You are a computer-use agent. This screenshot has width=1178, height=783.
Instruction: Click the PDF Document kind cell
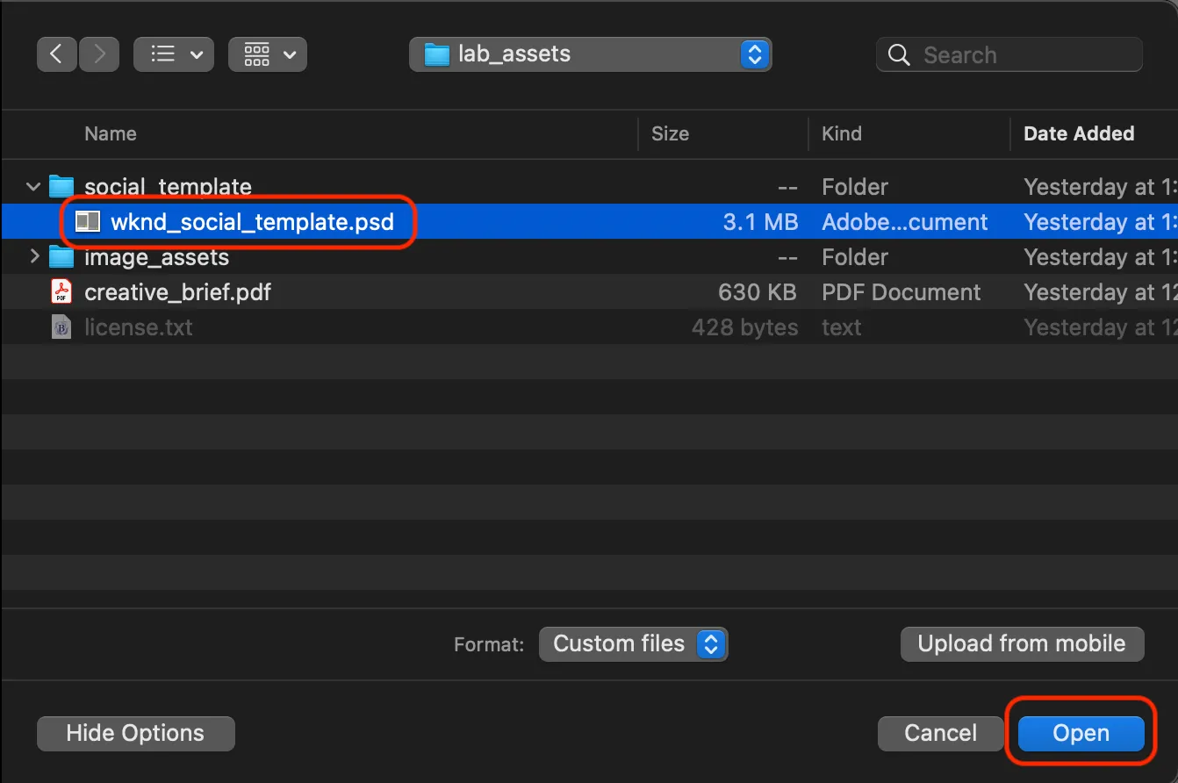point(901,292)
